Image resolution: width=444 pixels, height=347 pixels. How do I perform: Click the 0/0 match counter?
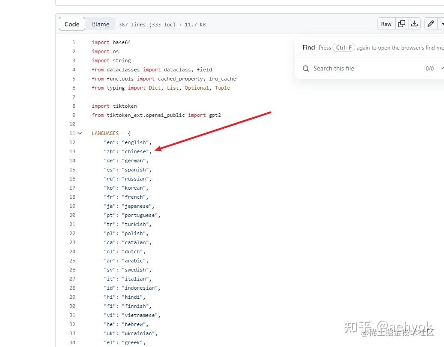coord(429,68)
